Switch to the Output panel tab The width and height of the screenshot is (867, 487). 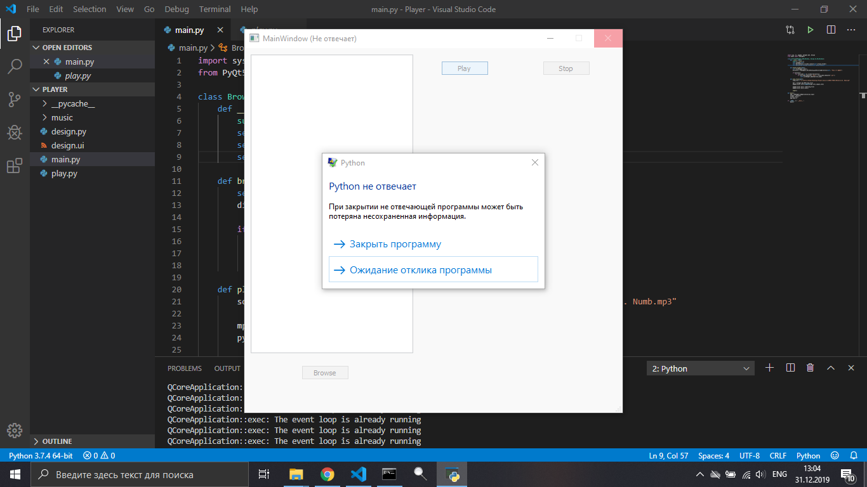coord(227,368)
